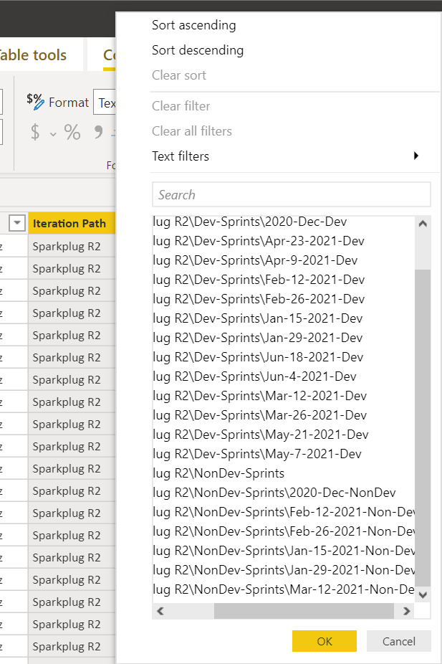Open the Table tools ribbon tab
The height and width of the screenshot is (664, 442).
coord(33,55)
